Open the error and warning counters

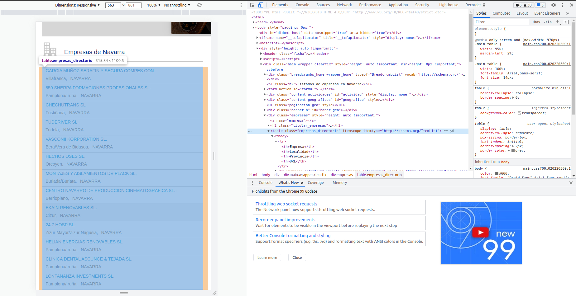(524, 5)
